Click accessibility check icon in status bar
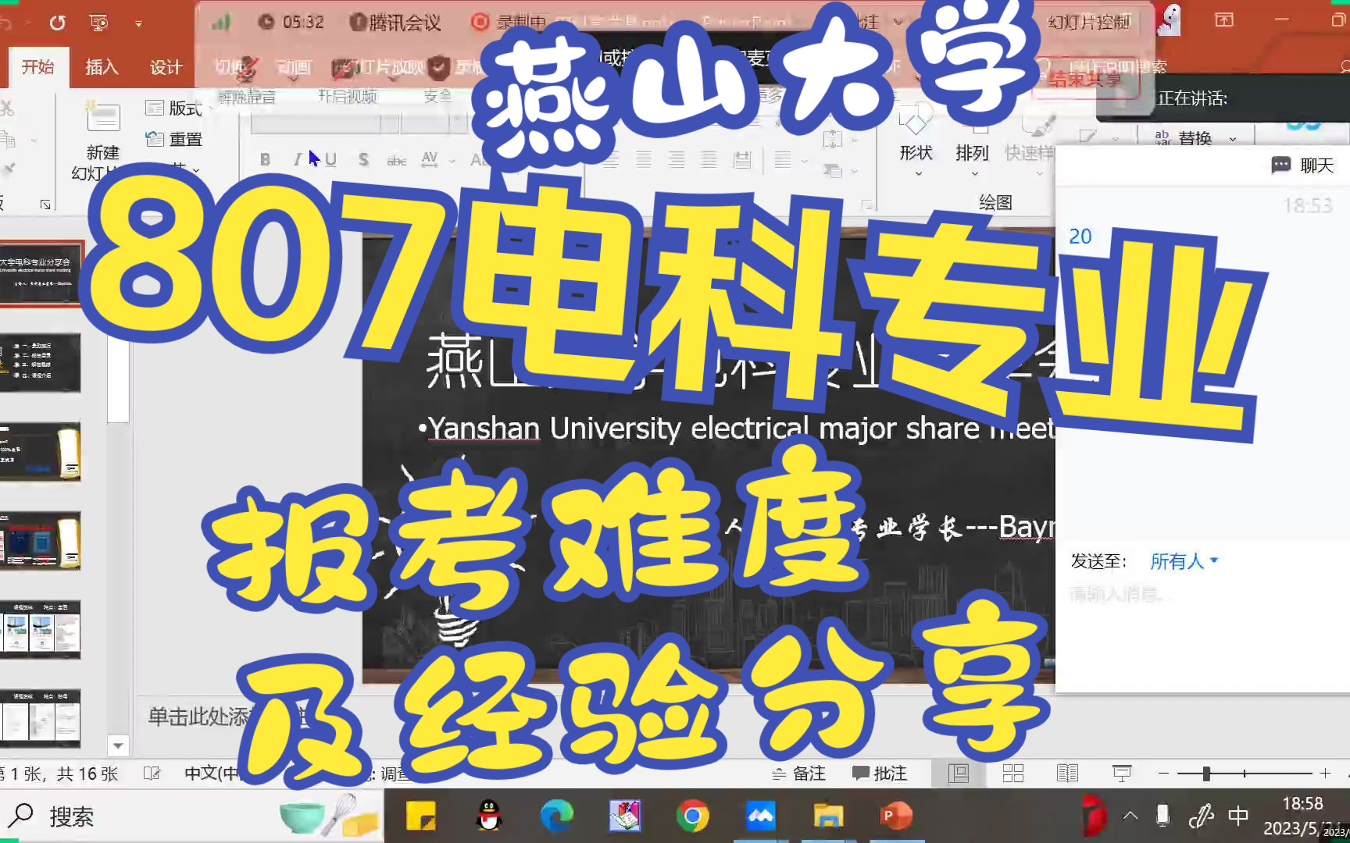Viewport: 1350px width, 843px height. point(152,773)
